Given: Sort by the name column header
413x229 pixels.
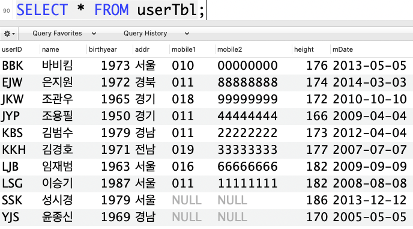Looking at the screenshot, I should (50, 49).
